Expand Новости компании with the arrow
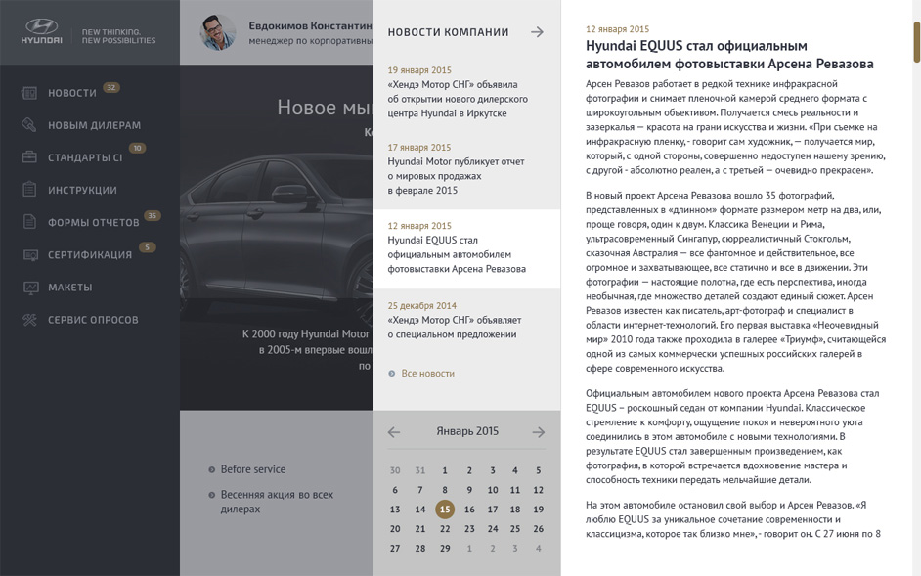 (537, 32)
